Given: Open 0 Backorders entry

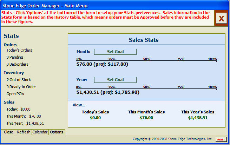Looking at the screenshot, I should click(x=17, y=64).
